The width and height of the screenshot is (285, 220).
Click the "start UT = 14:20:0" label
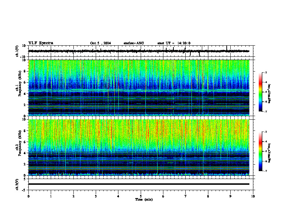pos(174,43)
